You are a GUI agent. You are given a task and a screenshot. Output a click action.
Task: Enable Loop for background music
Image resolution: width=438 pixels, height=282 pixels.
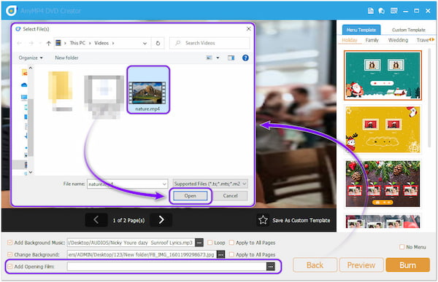210,243
